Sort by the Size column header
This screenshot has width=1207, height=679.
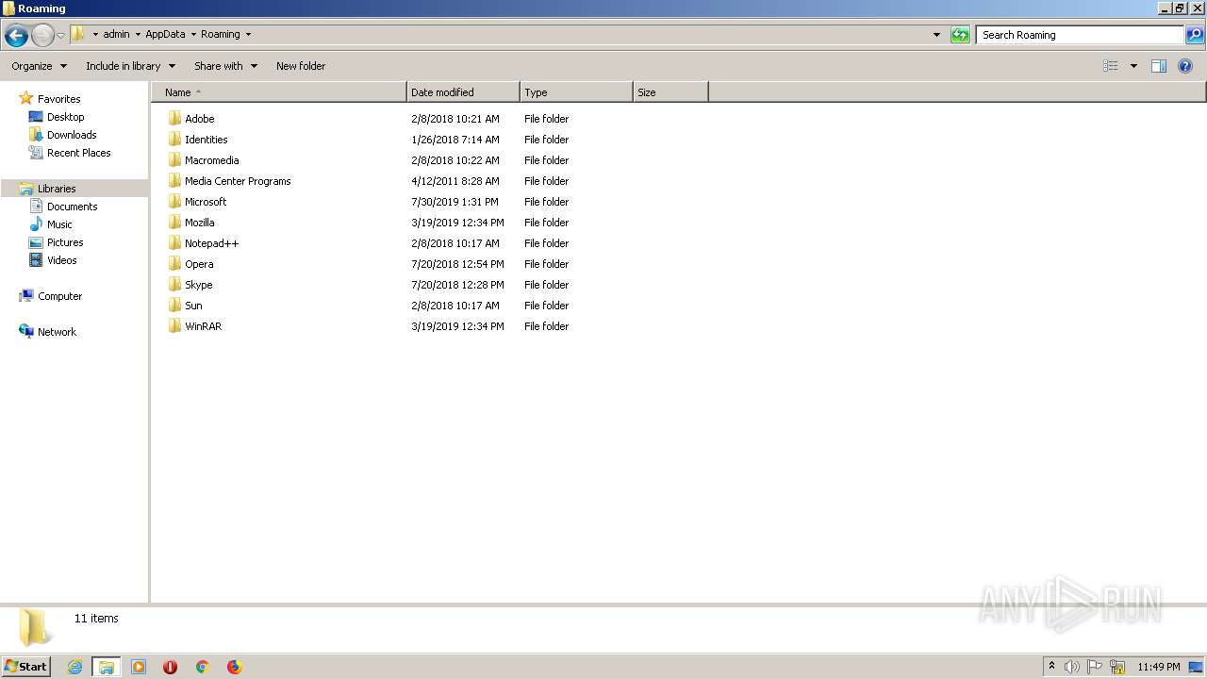(670, 92)
